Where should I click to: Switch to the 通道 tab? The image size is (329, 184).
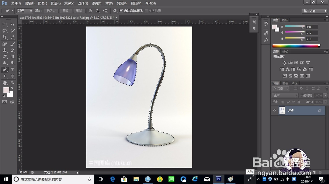pyautogui.click(x=285, y=83)
